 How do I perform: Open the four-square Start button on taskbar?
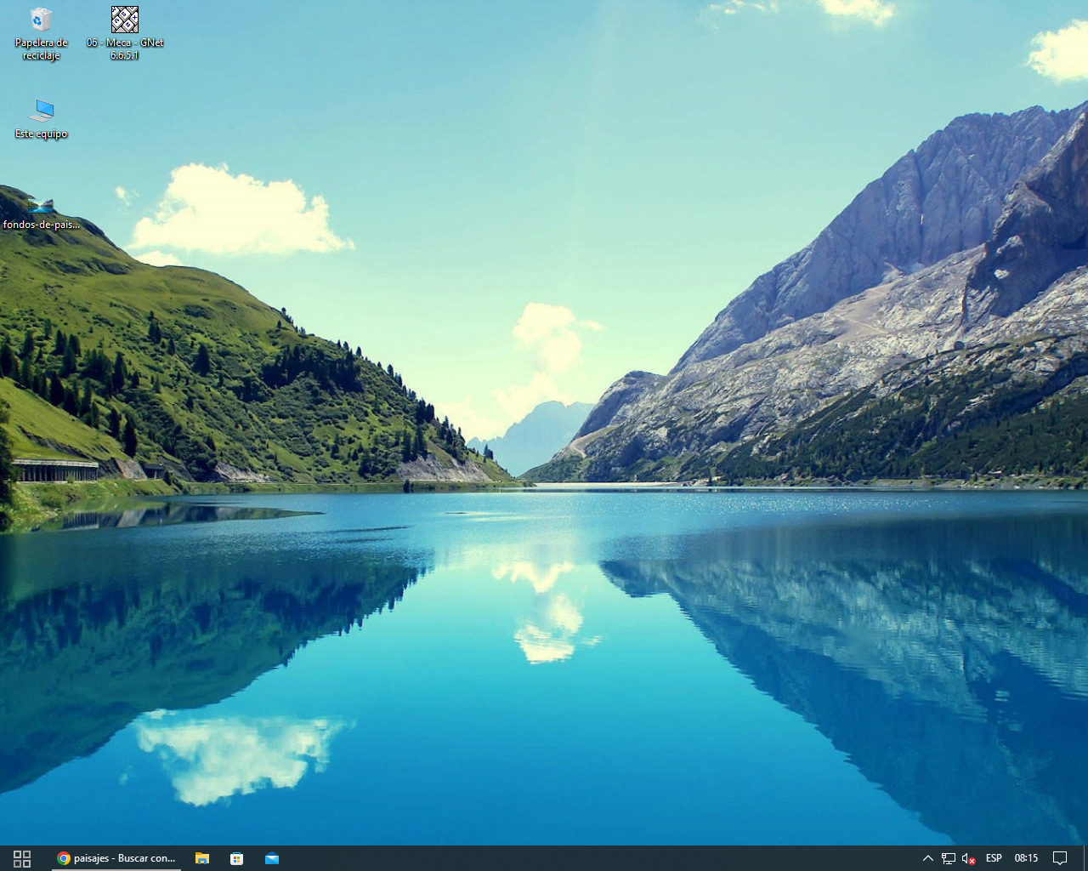tap(22, 858)
